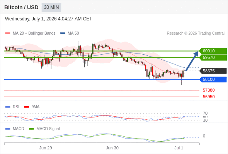228x154 pixels.
Task: Click the MACD 0 axis label
Action: (204, 136)
